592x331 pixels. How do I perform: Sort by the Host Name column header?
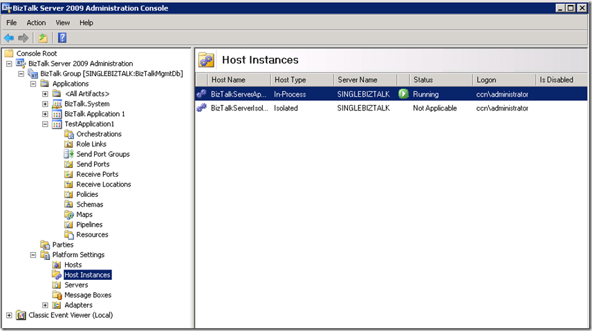(239, 79)
